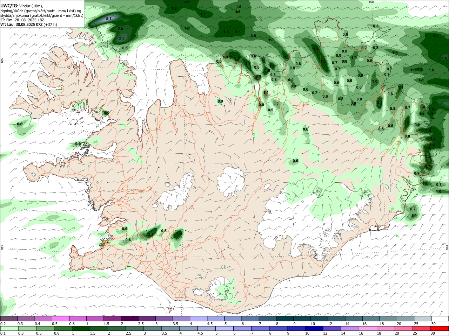Click the 5.1 precipitation value on the map
This screenshot has height=336, width=449.
[x=109, y=19]
